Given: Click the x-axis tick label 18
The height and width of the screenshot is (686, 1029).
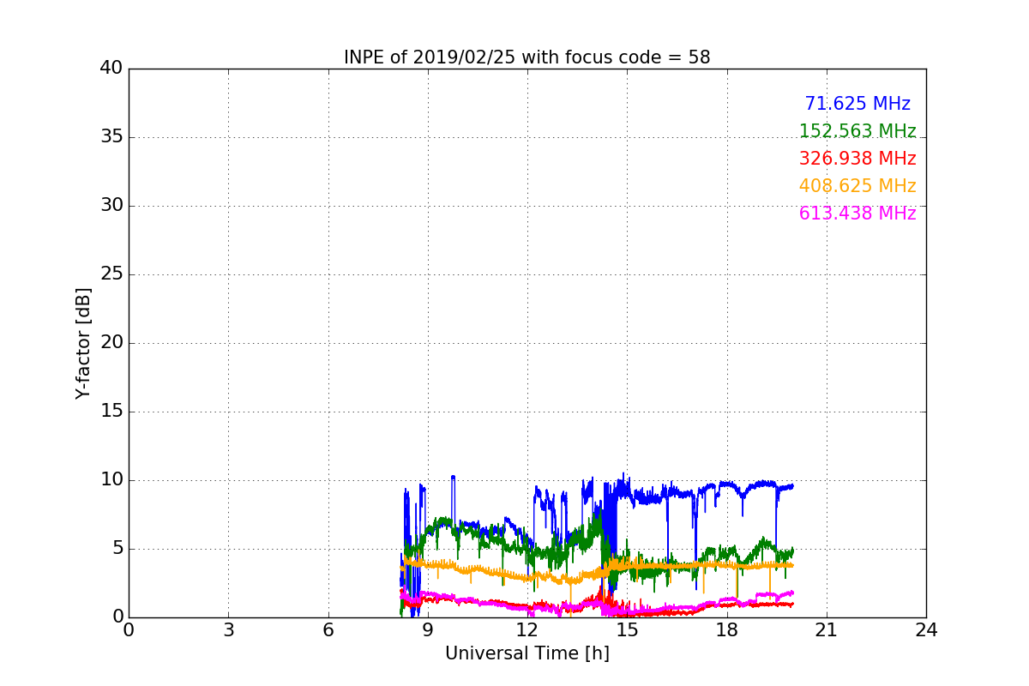Looking at the screenshot, I should (x=726, y=629).
